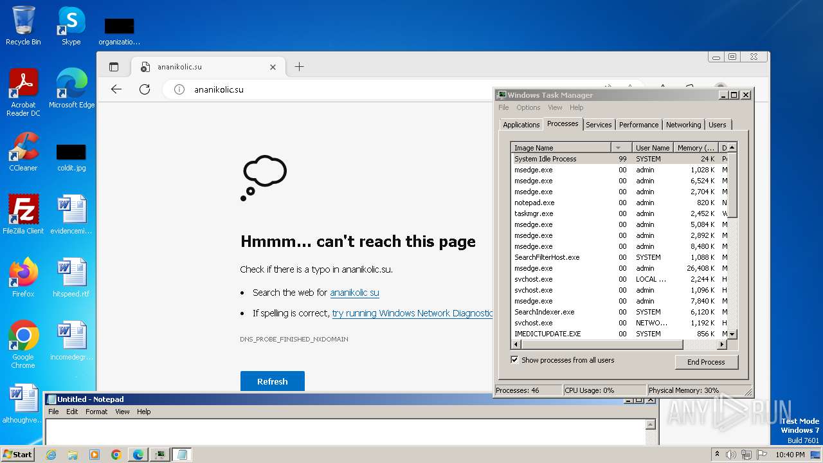
Task: Sort processes by Memory column
Action: pos(696,148)
